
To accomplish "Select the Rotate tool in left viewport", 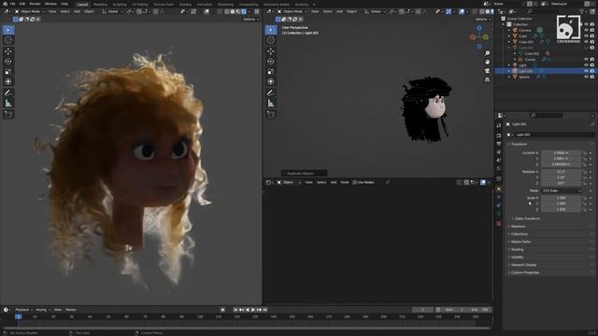I will pos(8,62).
